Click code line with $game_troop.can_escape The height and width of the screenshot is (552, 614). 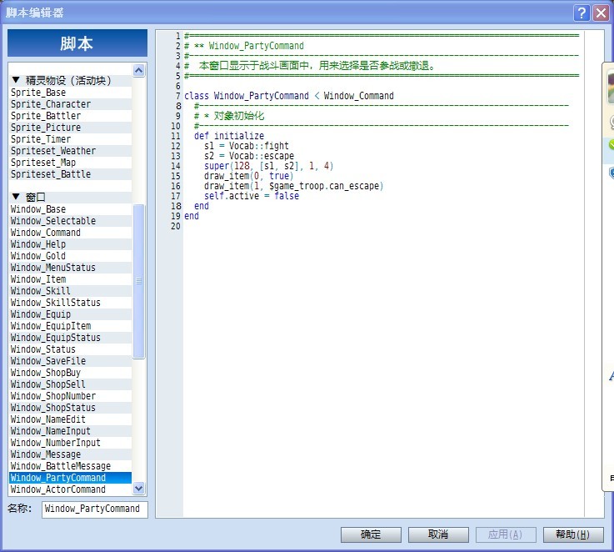click(x=294, y=186)
